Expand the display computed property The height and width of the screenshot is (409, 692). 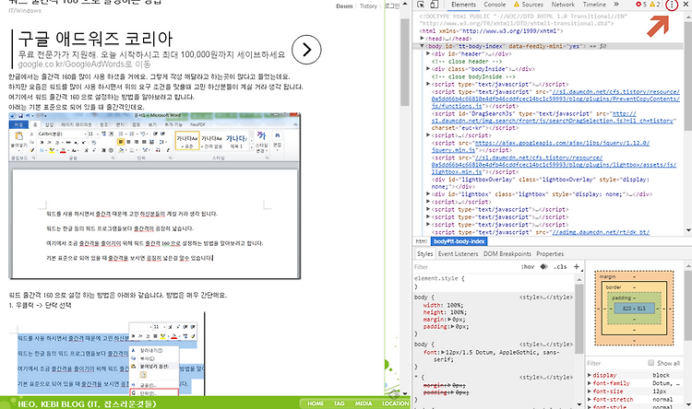(590, 375)
